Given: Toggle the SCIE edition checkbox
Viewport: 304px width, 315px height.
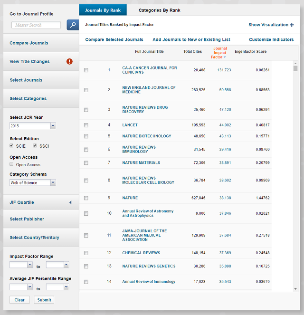Looking at the screenshot, I should 11,146.
